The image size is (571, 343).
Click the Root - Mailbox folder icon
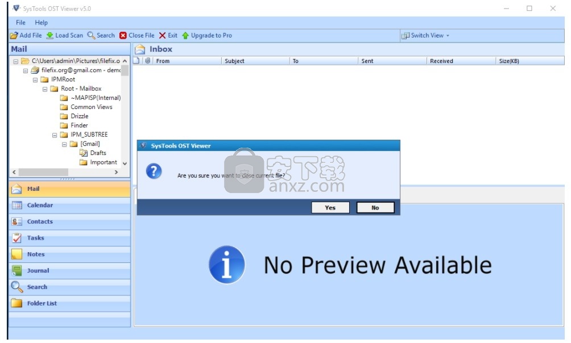(x=54, y=89)
